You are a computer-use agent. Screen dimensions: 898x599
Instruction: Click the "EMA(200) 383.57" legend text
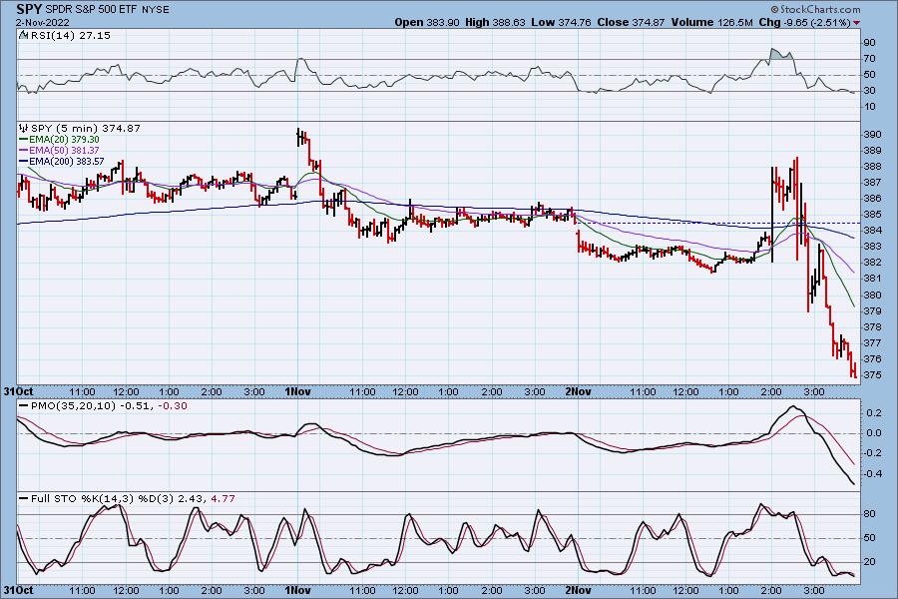[67, 161]
